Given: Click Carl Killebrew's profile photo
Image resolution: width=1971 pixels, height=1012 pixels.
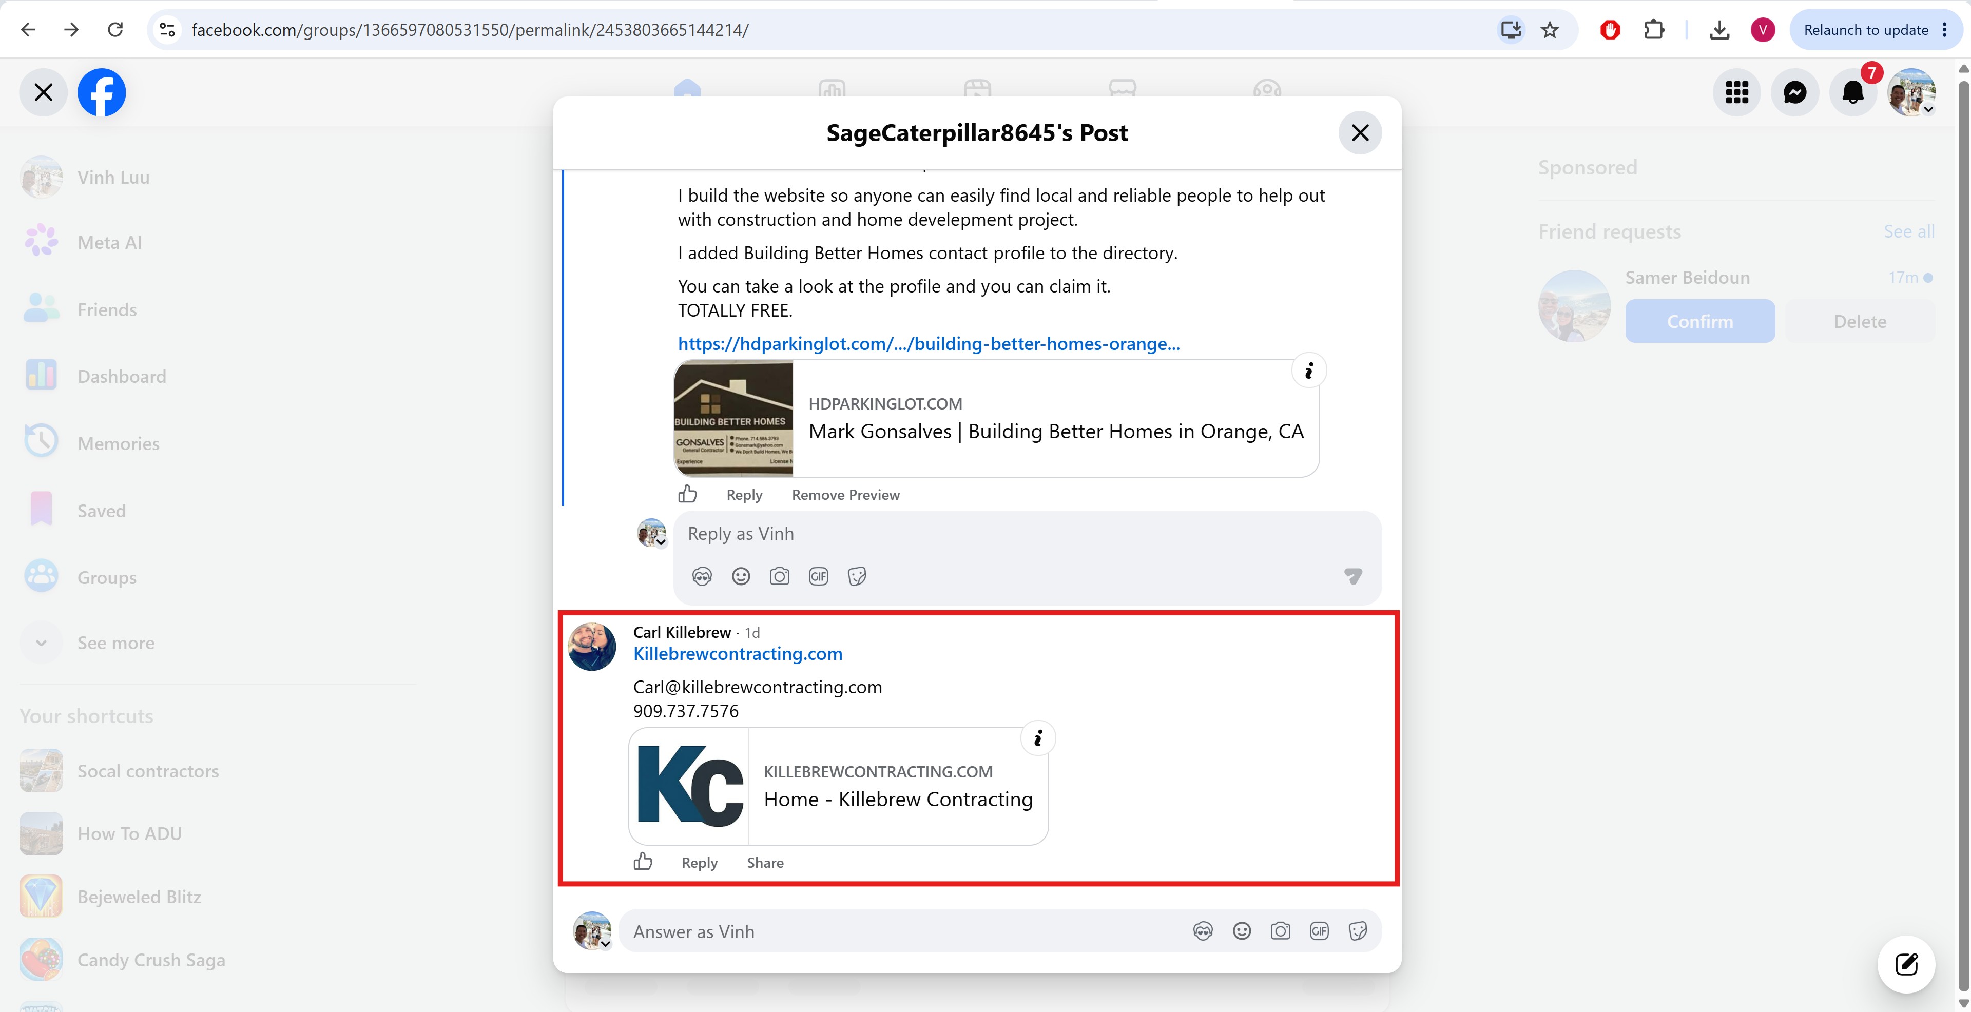Looking at the screenshot, I should point(592,647).
